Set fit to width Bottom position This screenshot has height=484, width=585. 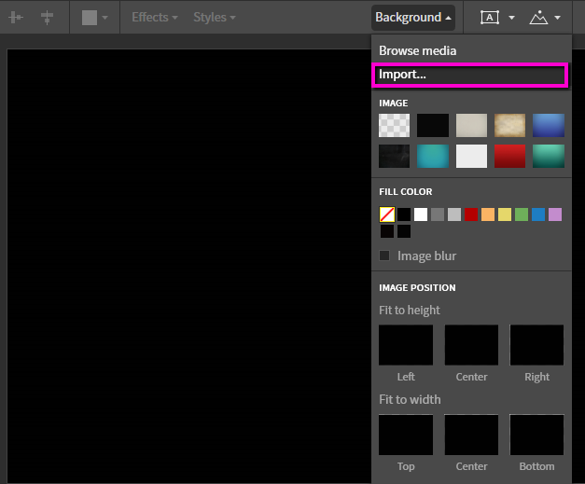click(x=536, y=435)
